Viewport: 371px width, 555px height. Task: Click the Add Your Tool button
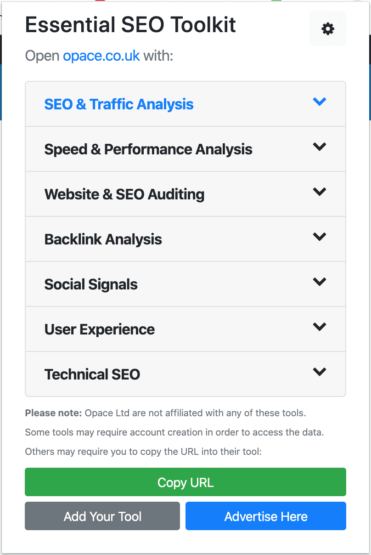point(102,516)
